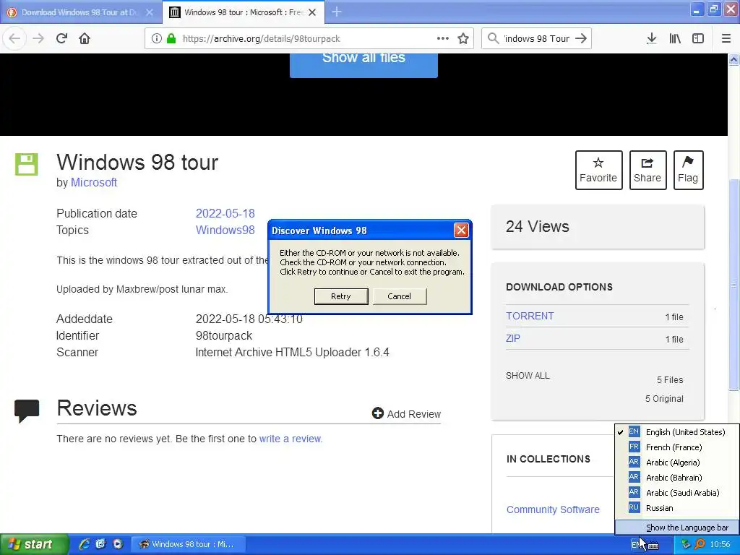740x555 pixels.
Task: Click the green floppy disk software icon
Action: (x=27, y=164)
